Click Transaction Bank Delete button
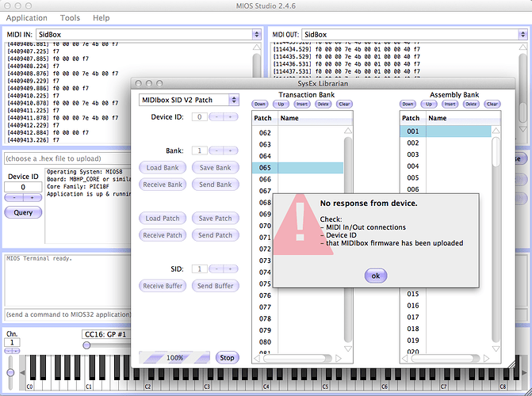Image resolution: width=532 pixels, height=396 pixels. [x=323, y=104]
